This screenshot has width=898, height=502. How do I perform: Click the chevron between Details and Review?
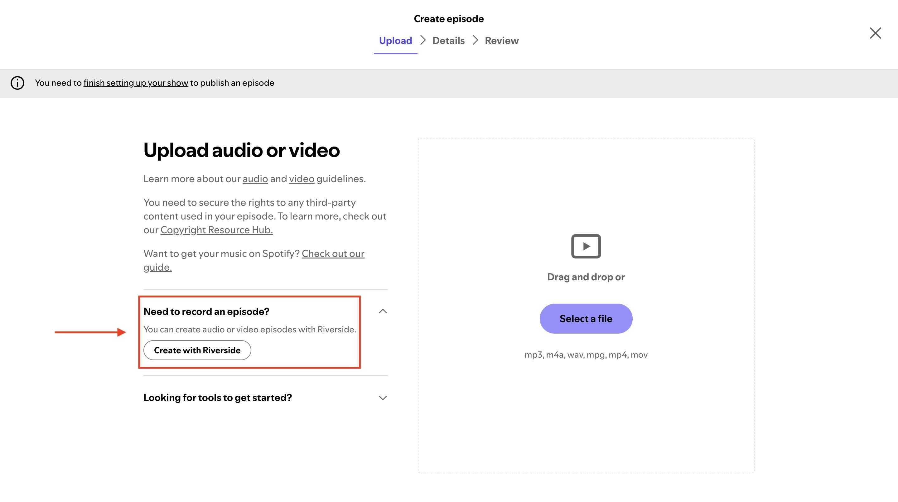click(475, 40)
